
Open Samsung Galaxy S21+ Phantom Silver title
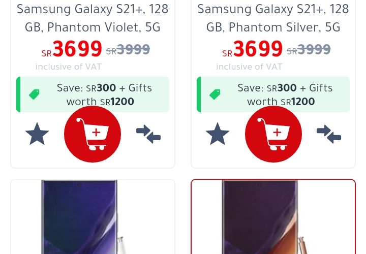click(x=273, y=18)
